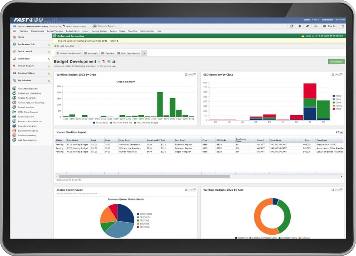Open Finance Reporting from the sidebar

coord(27,98)
